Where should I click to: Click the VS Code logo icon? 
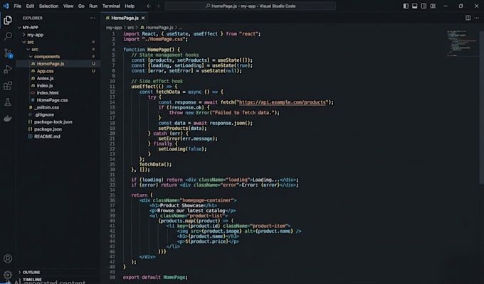click(6, 6)
